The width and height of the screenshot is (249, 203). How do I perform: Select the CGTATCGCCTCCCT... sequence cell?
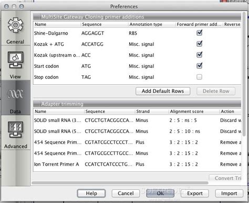tap(109, 143)
